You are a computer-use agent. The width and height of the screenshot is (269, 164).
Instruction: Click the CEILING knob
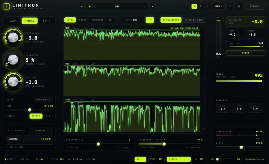13,82
